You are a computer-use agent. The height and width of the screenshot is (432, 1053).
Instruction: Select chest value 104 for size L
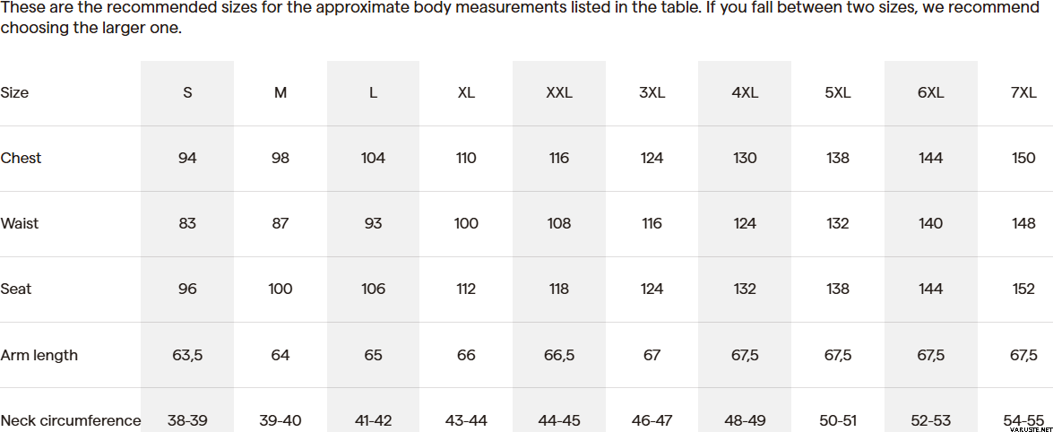pyautogui.click(x=373, y=158)
